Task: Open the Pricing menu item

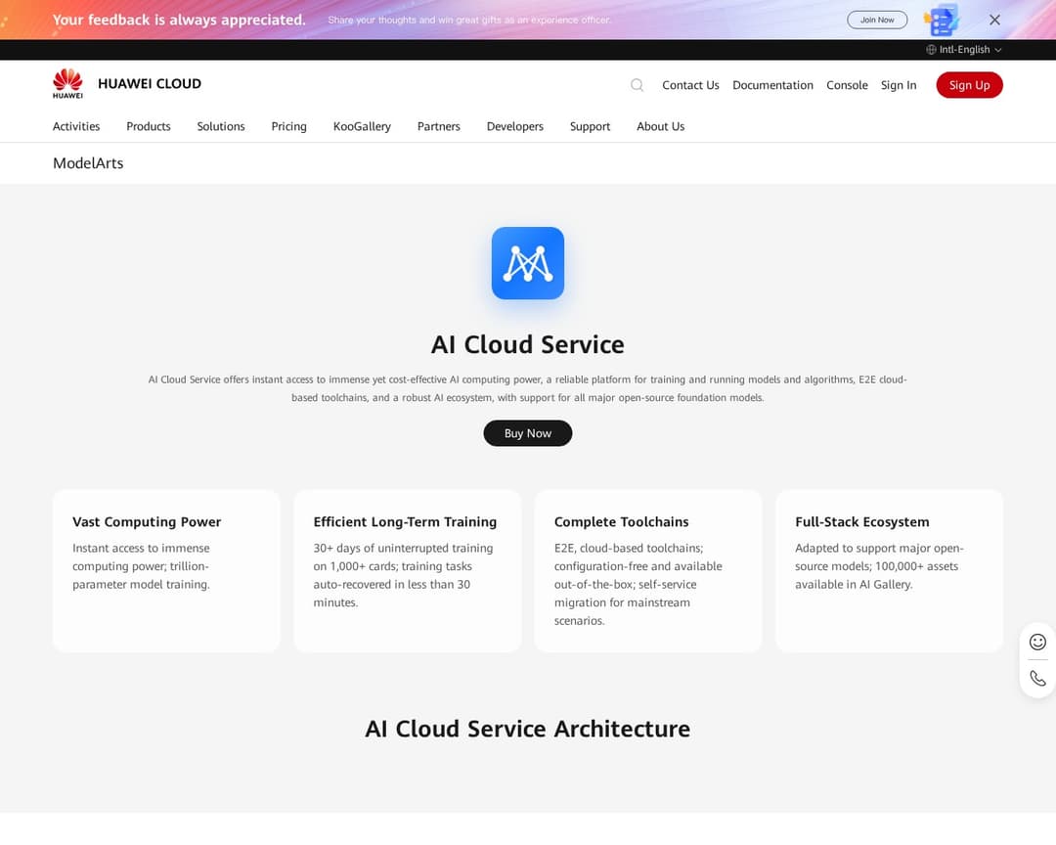Action: tap(288, 127)
